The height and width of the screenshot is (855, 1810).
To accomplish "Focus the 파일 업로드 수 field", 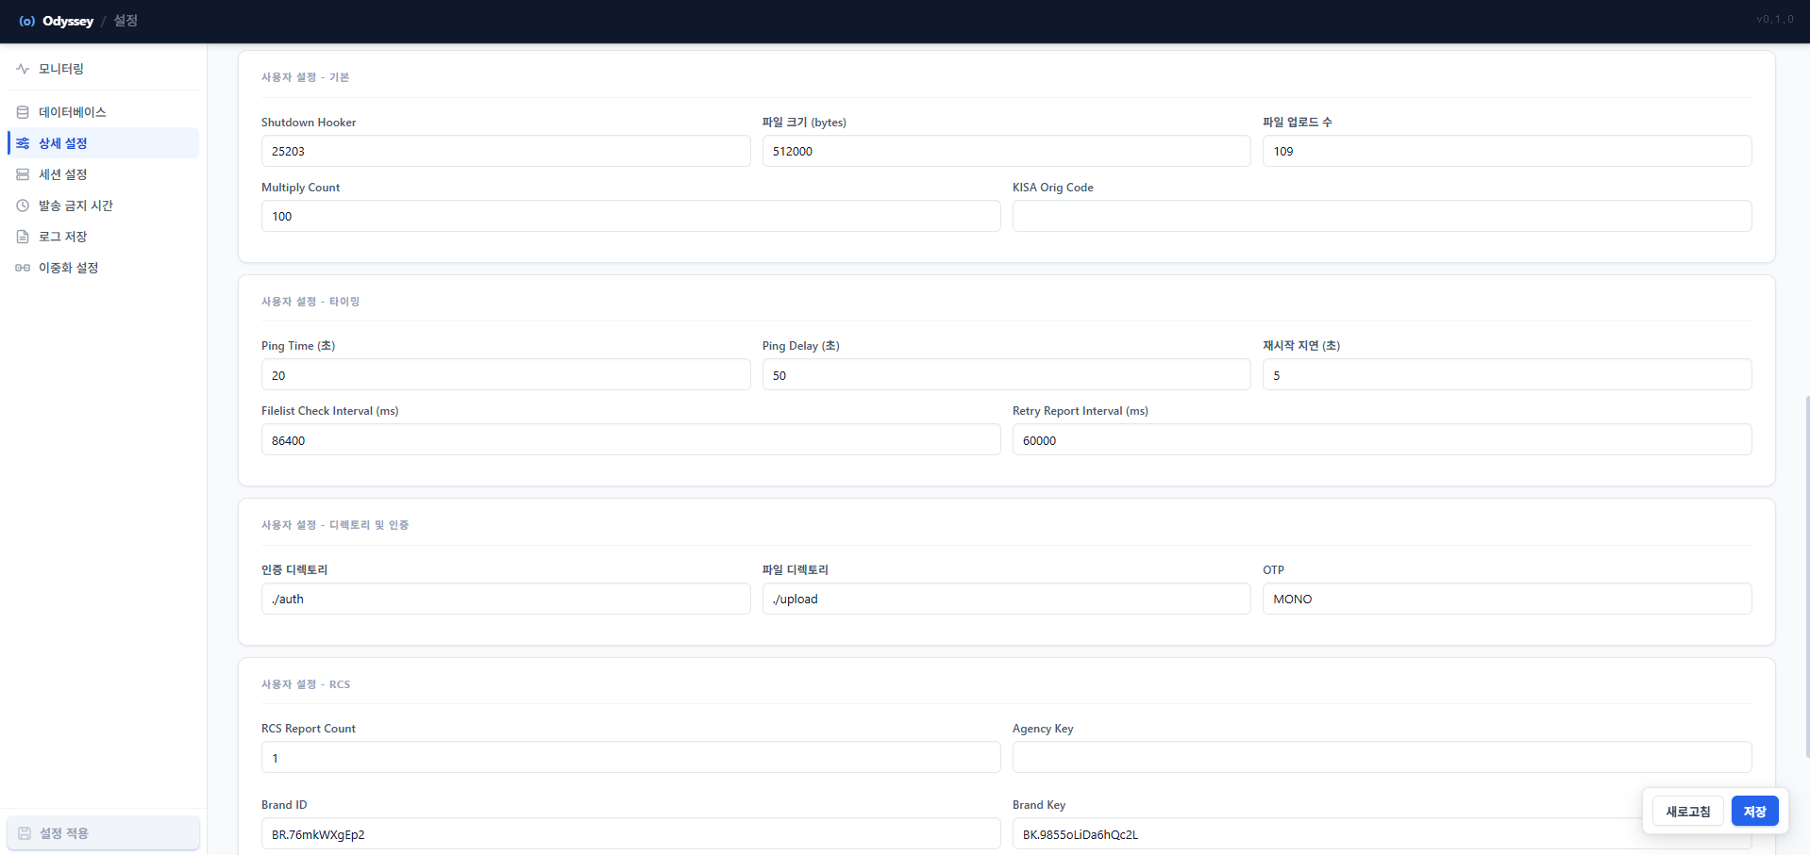I will [x=1507, y=151].
